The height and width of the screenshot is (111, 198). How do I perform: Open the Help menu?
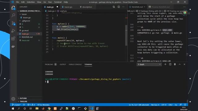click(66, 2)
